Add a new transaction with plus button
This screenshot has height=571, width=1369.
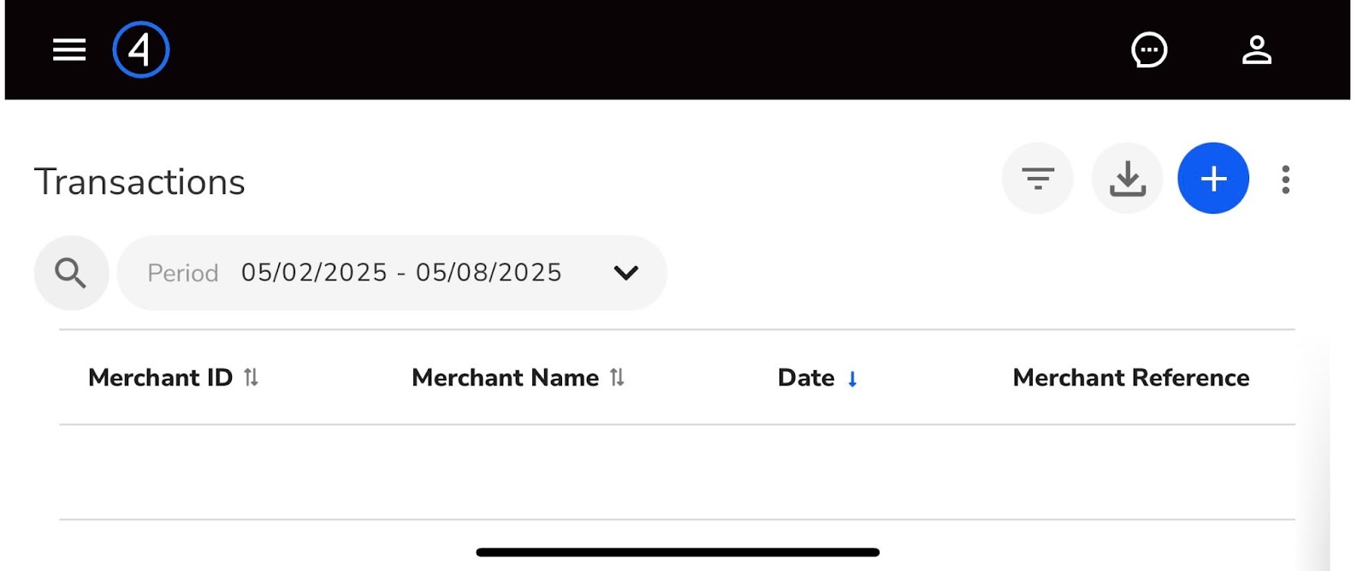(x=1213, y=179)
